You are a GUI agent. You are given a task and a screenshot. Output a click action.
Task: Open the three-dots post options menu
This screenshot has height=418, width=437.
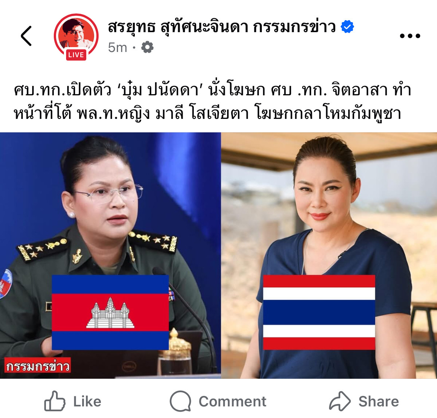410,36
